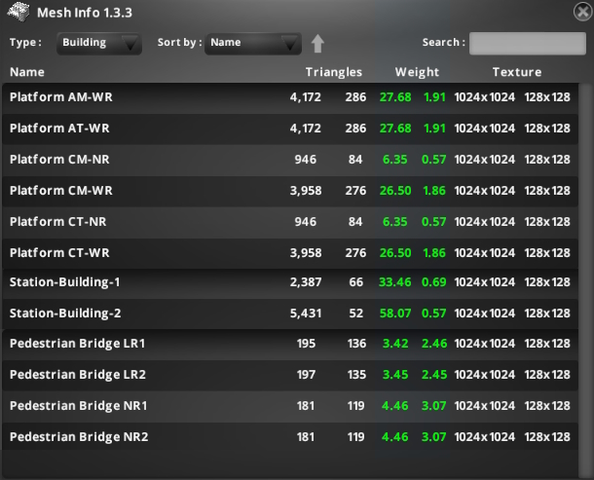The width and height of the screenshot is (594, 480).
Task: Select the Platform AT-WR row
Action: pos(290,129)
